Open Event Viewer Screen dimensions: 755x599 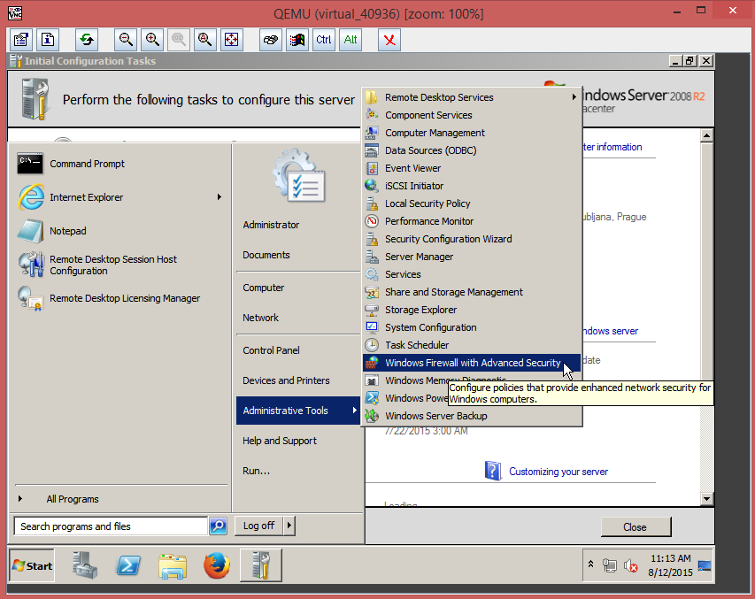pos(472,168)
